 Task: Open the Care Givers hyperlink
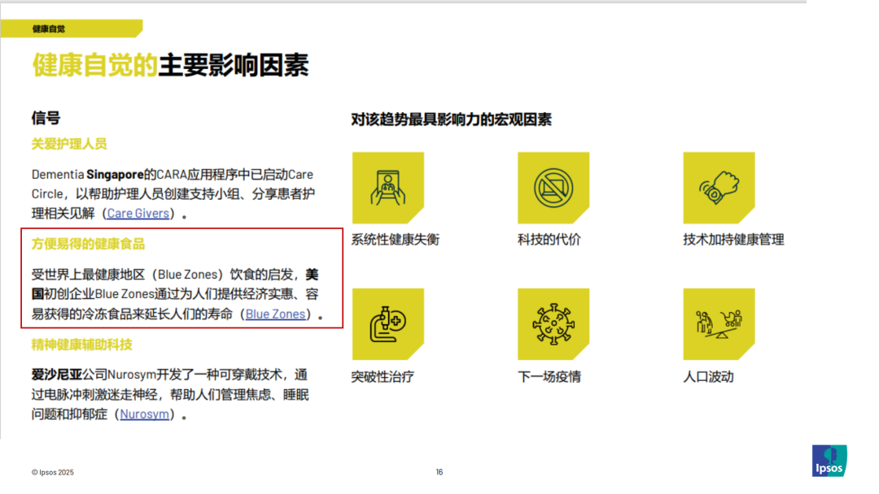tap(138, 214)
